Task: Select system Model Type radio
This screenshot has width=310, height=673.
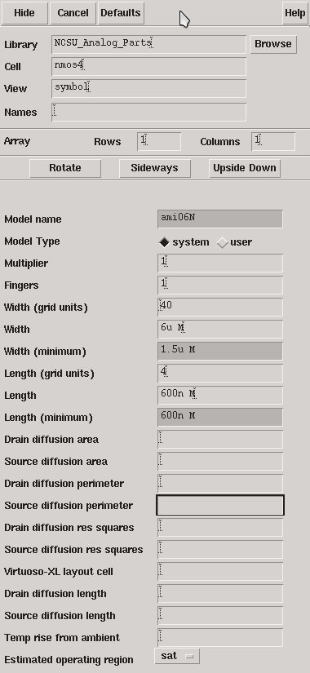Action: [x=184, y=242]
